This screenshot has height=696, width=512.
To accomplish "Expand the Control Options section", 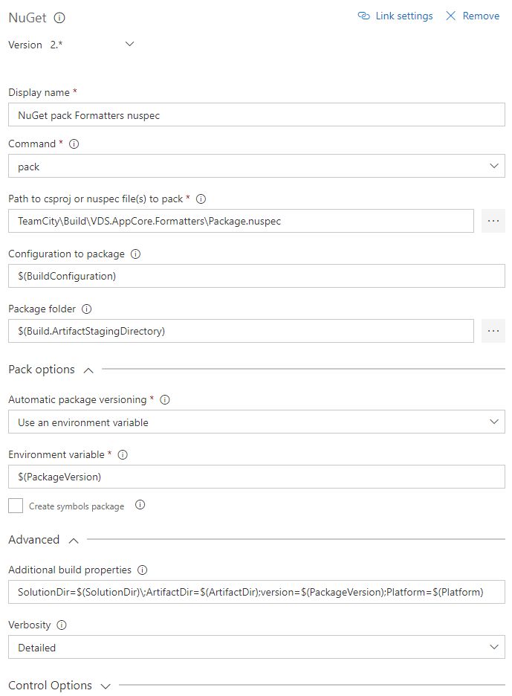I will (x=105, y=686).
